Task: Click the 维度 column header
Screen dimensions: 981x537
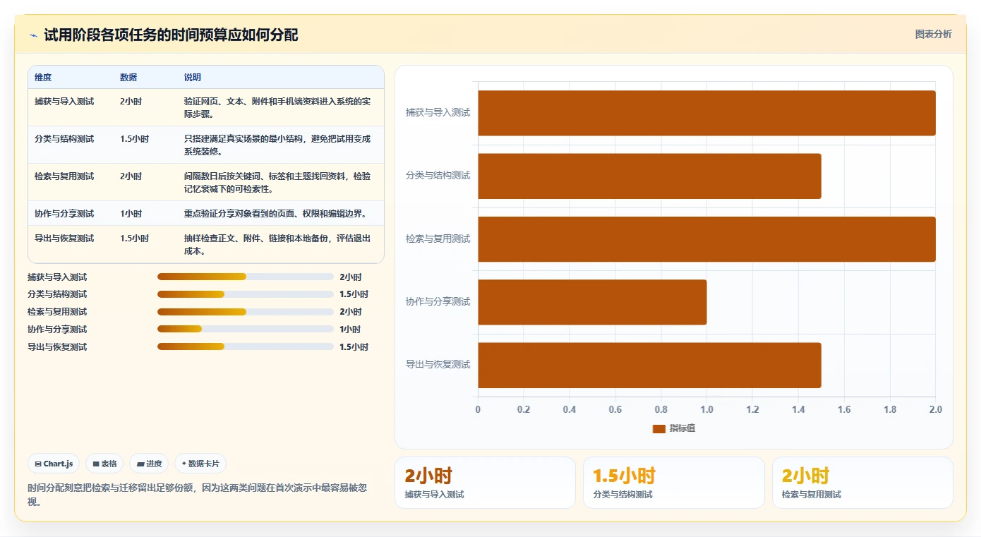Action: pos(43,78)
